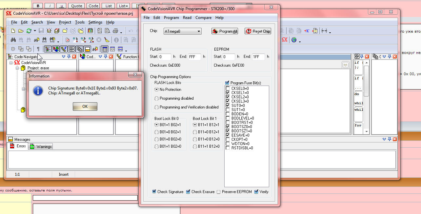The image size is (421, 214).
Task: Click the binoculars Find icon
Action: pos(13,40)
